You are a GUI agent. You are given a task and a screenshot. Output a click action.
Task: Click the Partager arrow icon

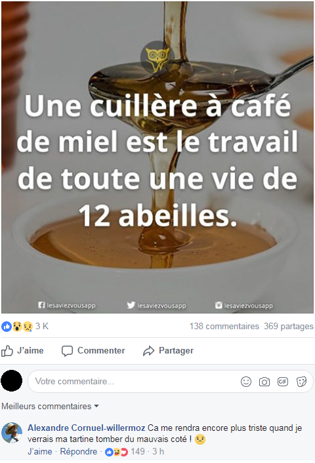tap(148, 351)
